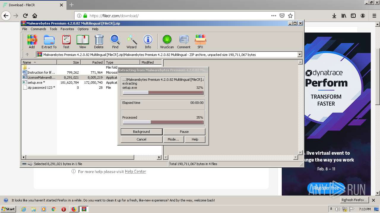This screenshot has width=380, height=213.
Task: Open the Commands menu
Action: pyautogui.click(x=38, y=29)
